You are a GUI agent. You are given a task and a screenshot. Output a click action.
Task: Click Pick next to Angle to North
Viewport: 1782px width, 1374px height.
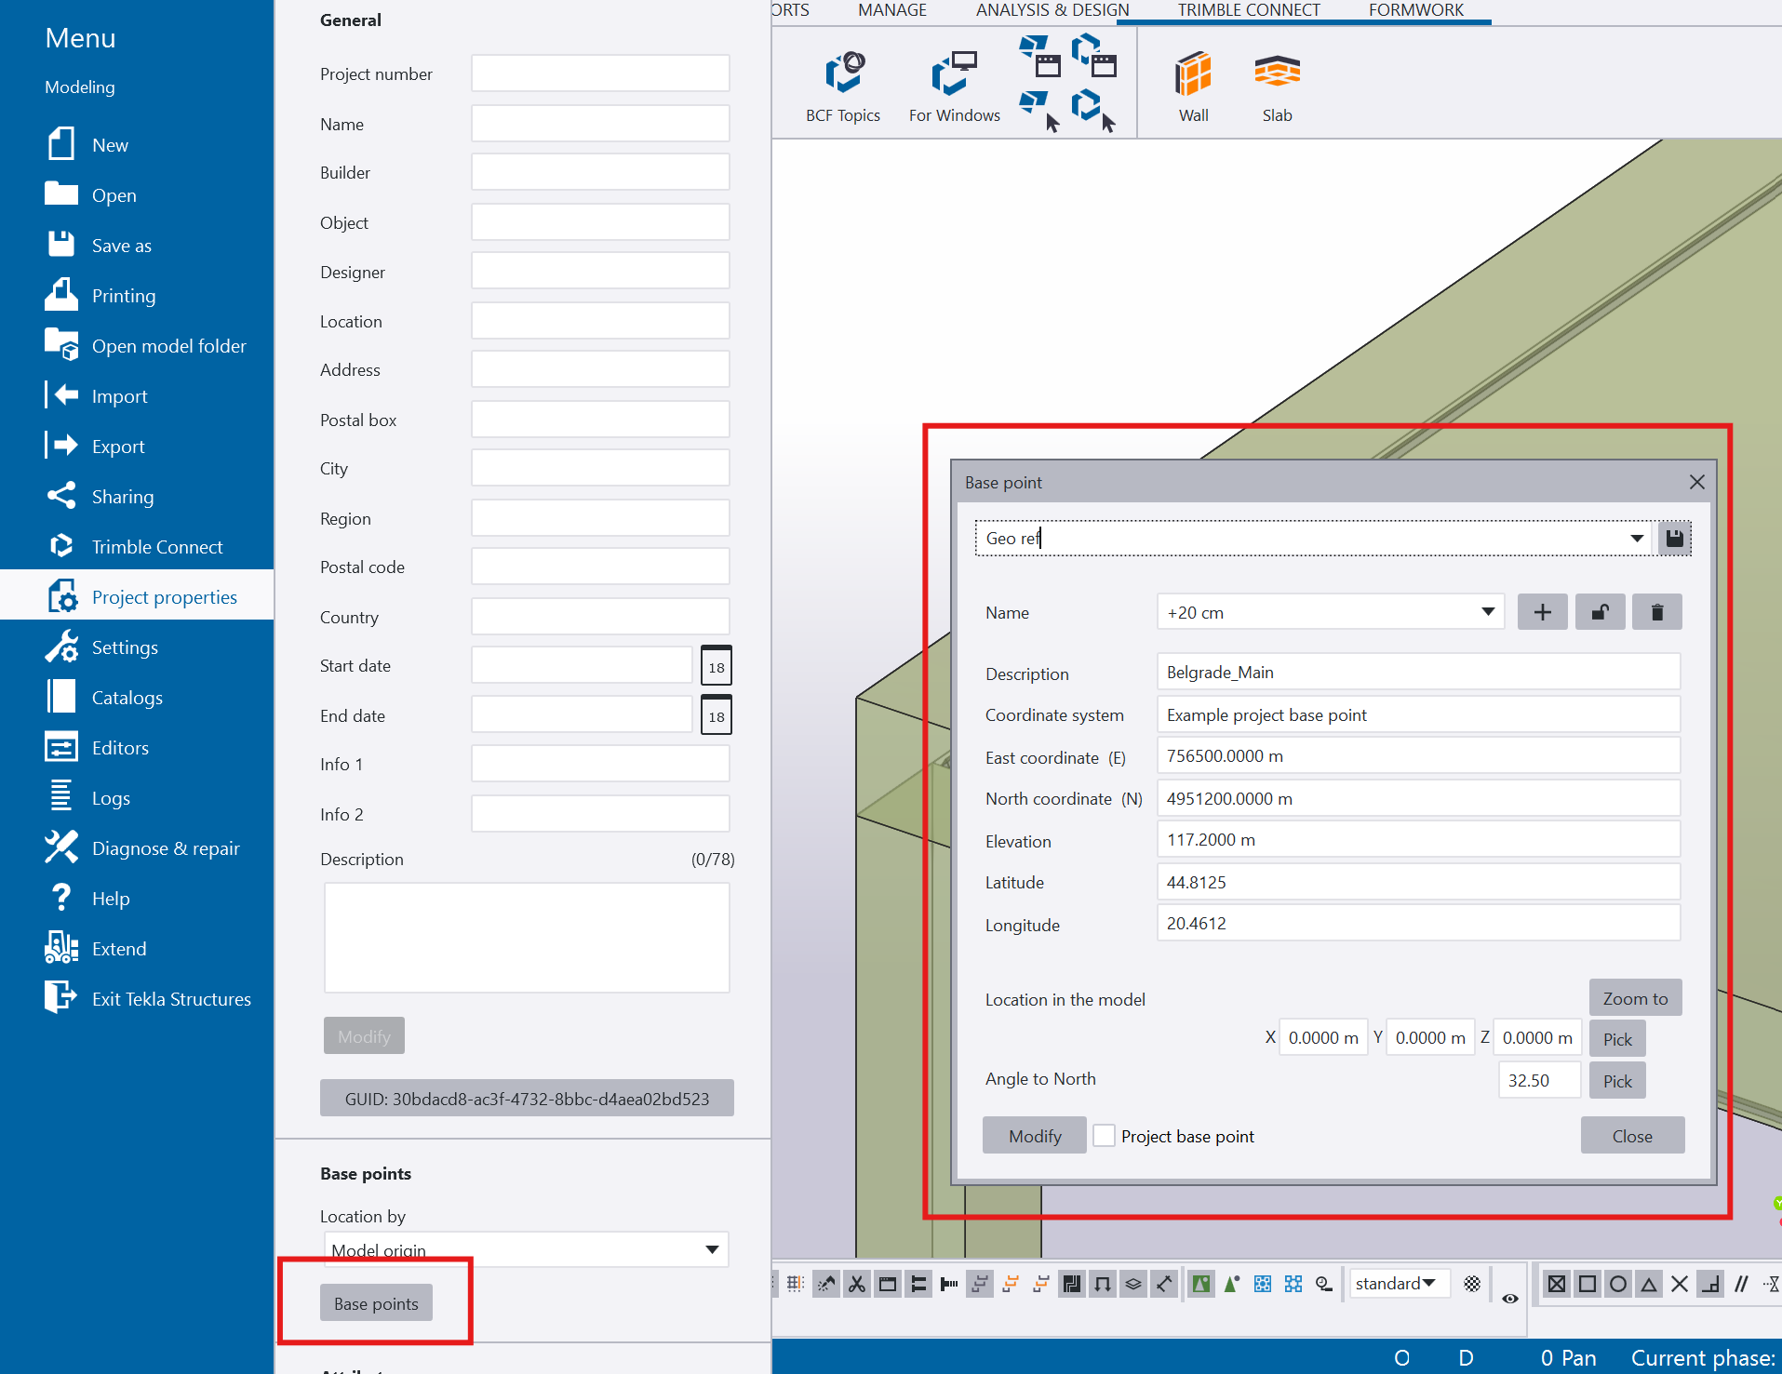tap(1617, 1081)
